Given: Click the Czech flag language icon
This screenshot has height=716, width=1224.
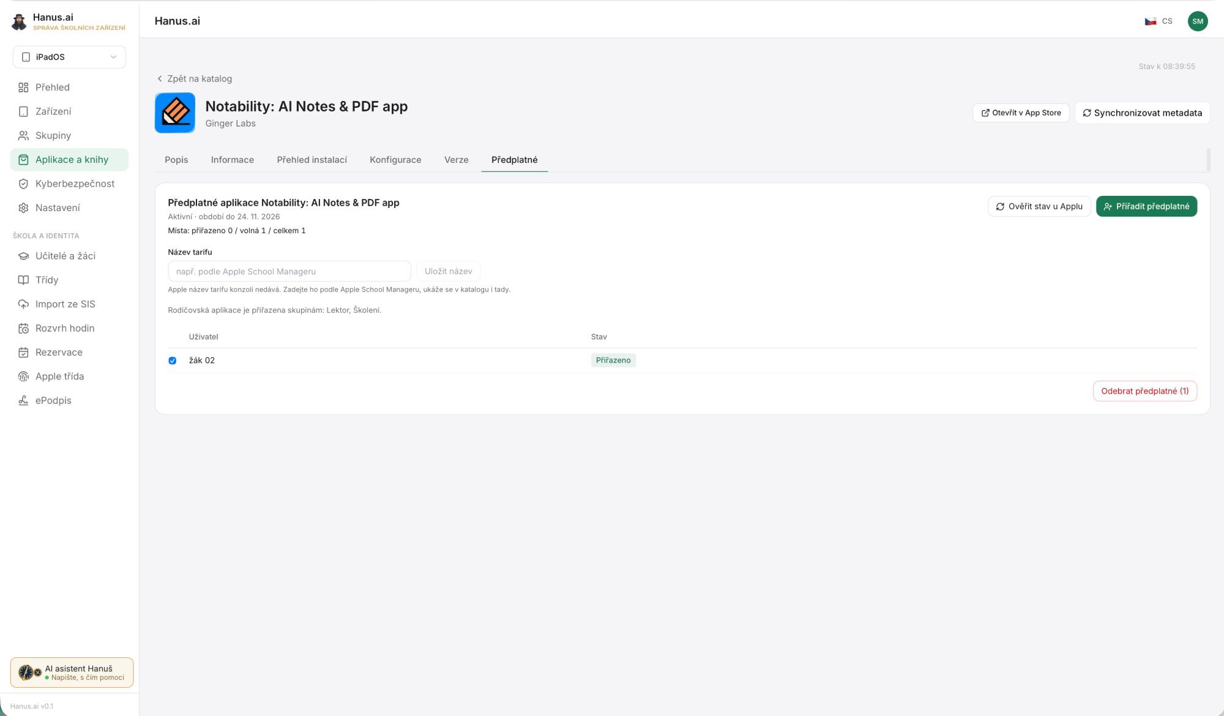Looking at the screenshot, I should coord(1151,21).
